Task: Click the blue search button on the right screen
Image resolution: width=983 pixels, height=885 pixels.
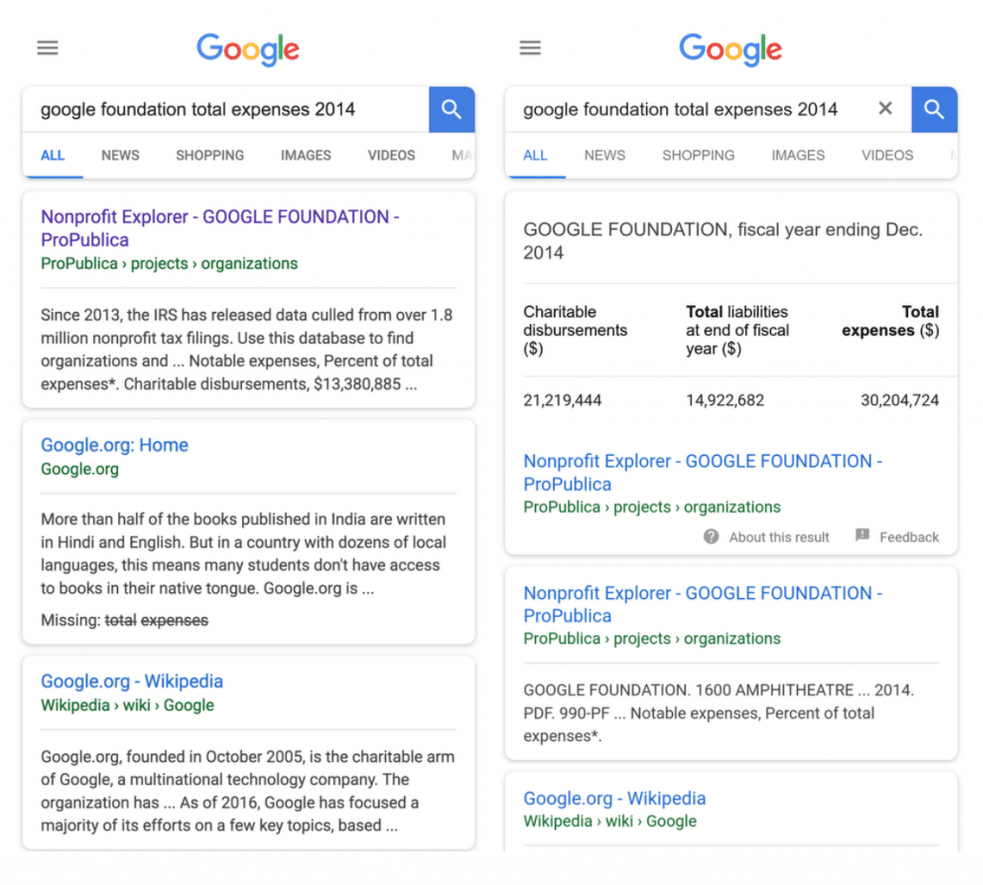Action: click(x=934, y=109)
